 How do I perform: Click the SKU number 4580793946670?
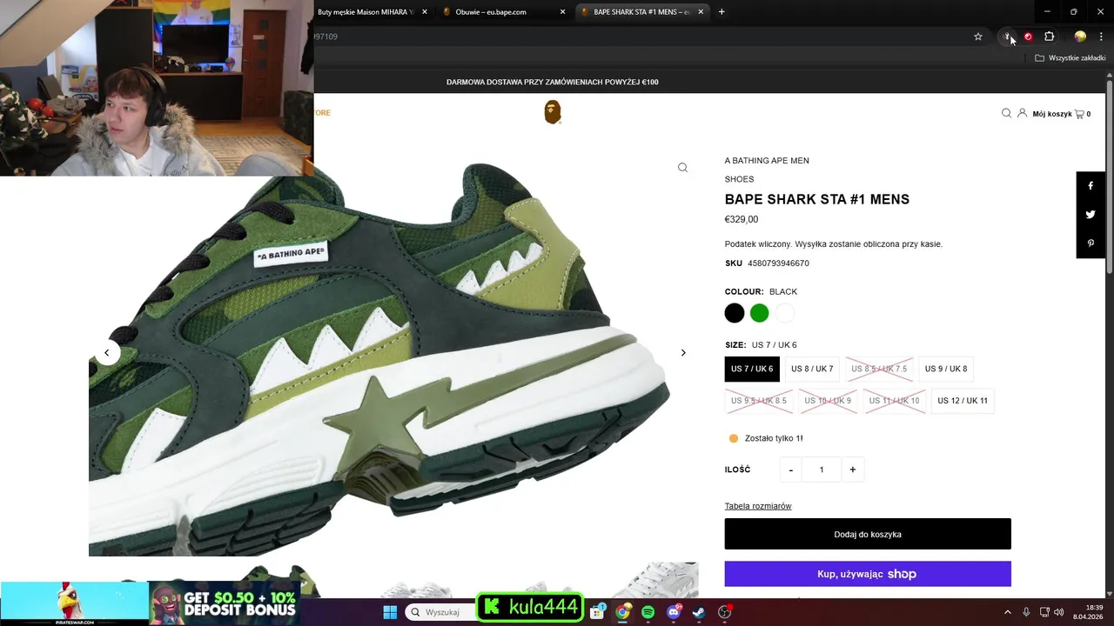pos(778,263)
